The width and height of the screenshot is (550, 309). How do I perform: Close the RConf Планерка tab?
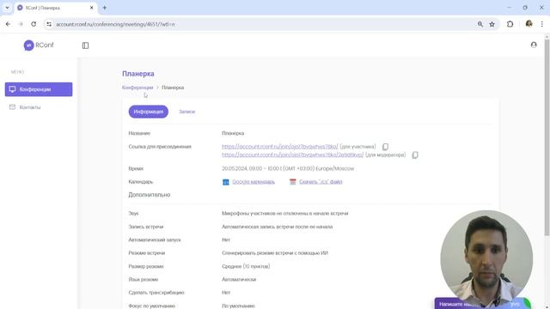tap(92, 8)
